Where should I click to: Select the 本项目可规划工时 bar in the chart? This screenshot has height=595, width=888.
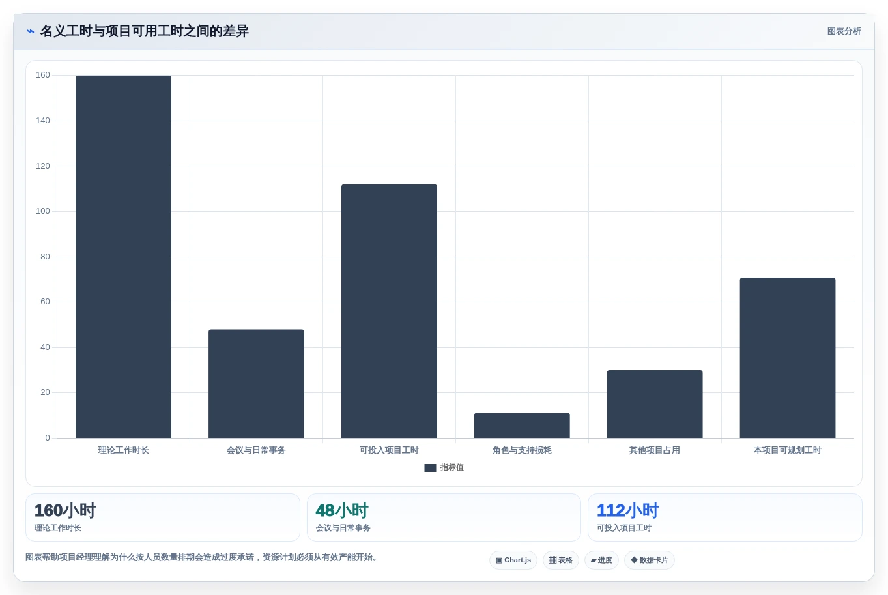788,358
